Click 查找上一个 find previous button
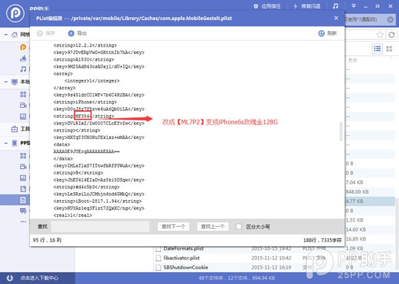The height and width of the screenshot is (284, 399). click(213, 227)
